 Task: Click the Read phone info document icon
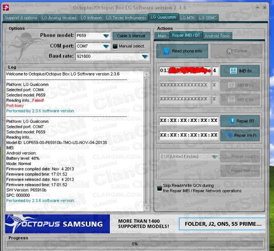pos(167,51)
